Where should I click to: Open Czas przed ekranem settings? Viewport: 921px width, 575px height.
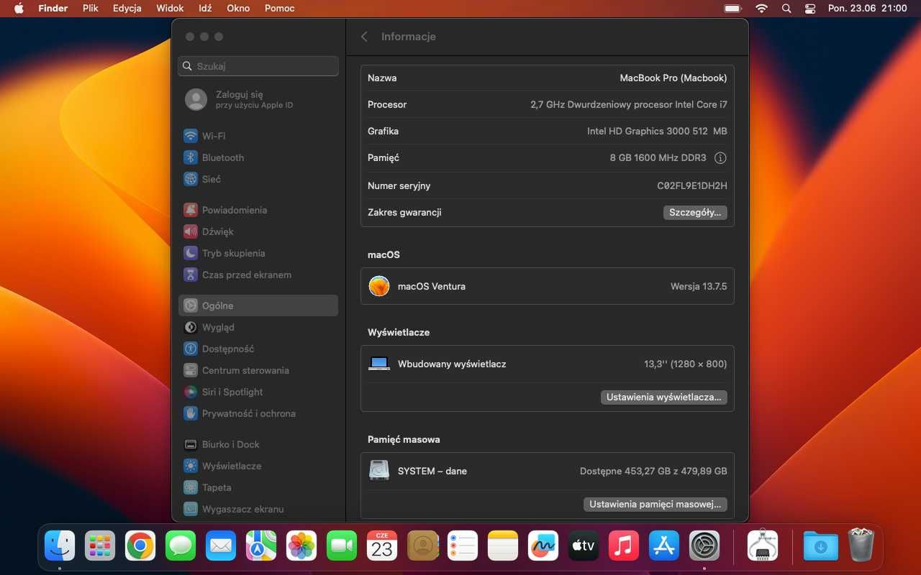click(x=258, y=275)
